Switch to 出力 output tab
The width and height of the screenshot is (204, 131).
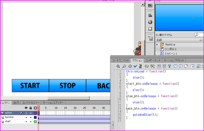16,103
